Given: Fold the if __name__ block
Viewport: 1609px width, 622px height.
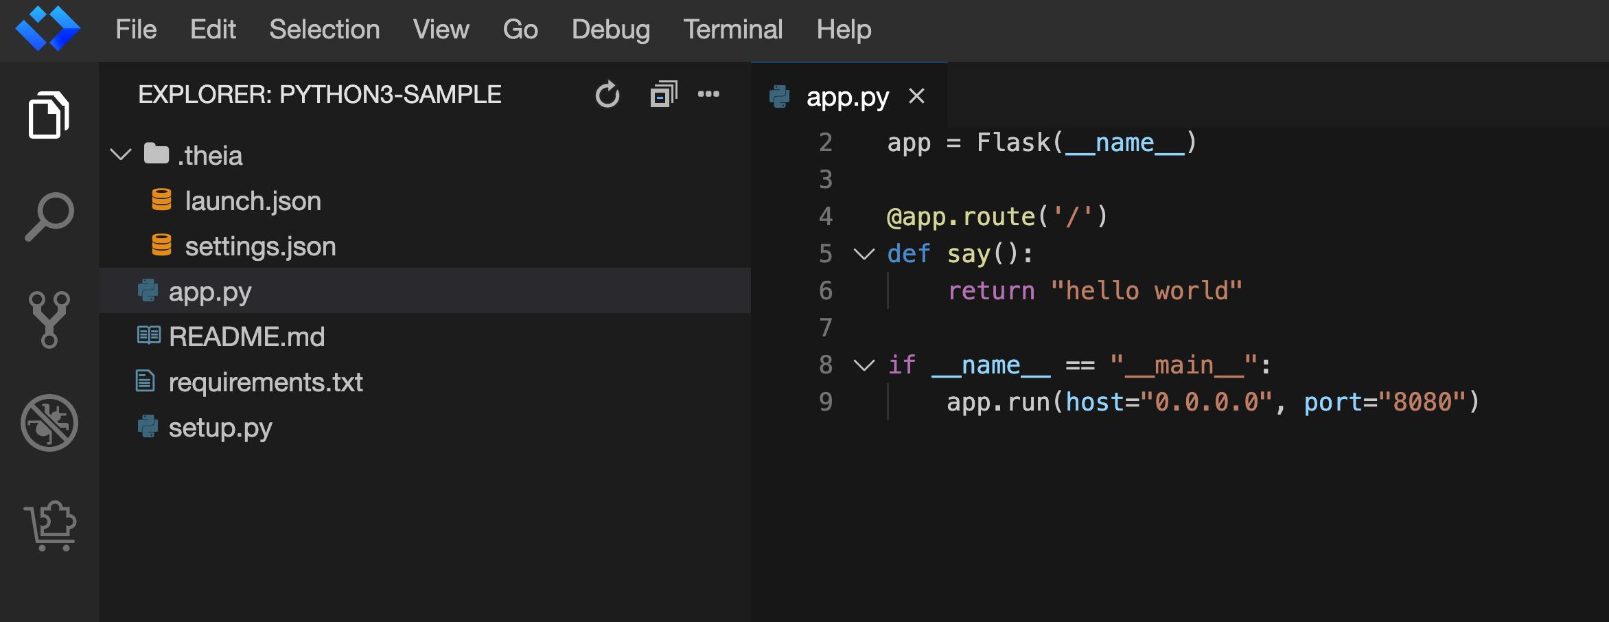Looking at the screenshot, I should [x=864, y=365].
